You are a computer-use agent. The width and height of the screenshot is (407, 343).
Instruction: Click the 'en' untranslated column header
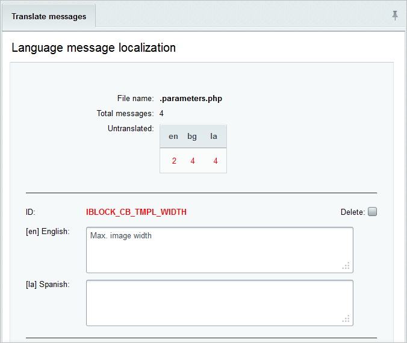coord(173,136)
